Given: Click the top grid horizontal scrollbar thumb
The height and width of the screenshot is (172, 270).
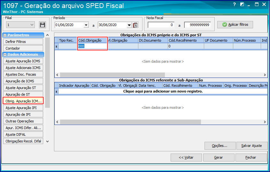Looking at the screenshot, I should point(112,75).
